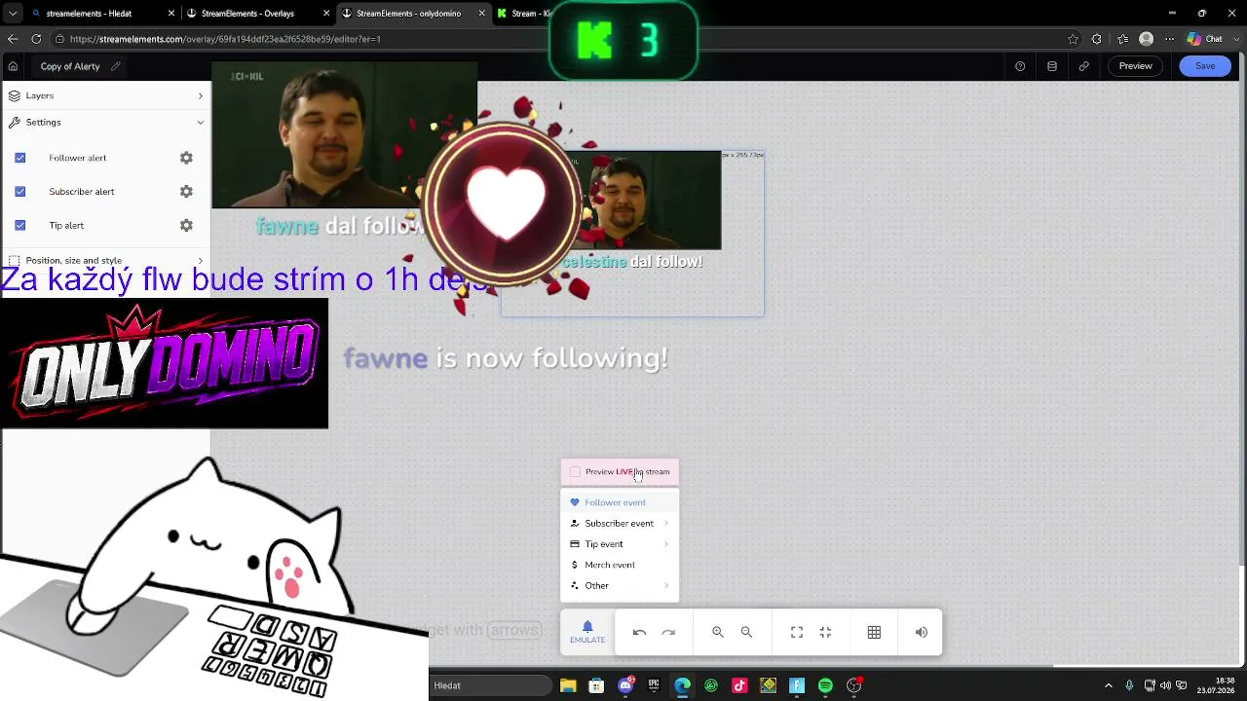Open File Explorer from the taskbar
The width and height of the screenshot is (1247, 701).
point(568,685)
